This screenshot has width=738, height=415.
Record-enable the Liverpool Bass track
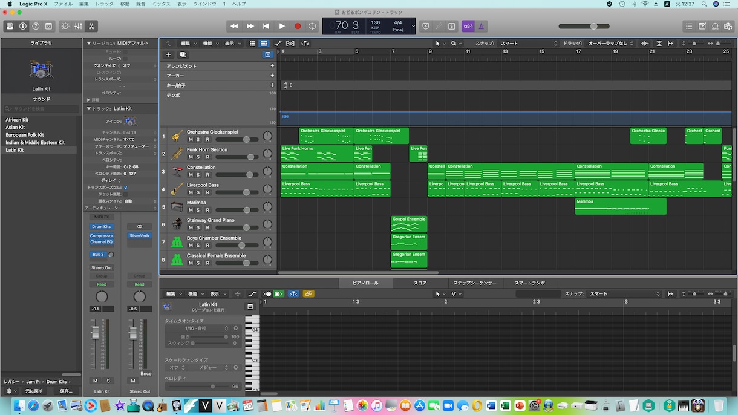pos(207,192)
